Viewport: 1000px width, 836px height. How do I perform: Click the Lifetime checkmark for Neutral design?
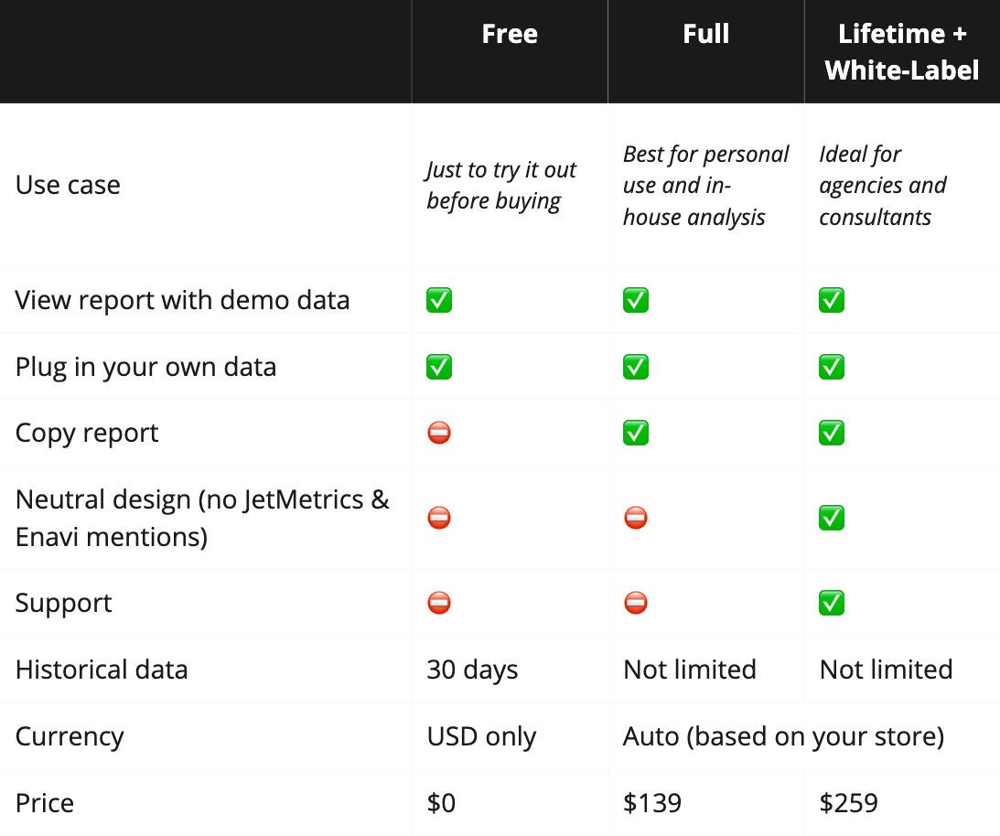click(832, 518)
